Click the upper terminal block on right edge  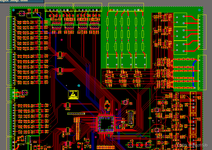click(x=202, y=32)
